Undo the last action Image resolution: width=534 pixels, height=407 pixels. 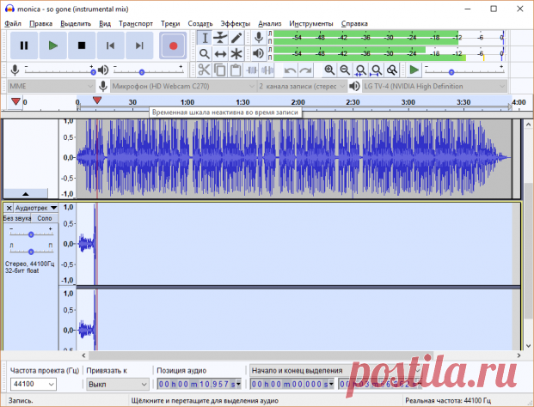(290, 70)
